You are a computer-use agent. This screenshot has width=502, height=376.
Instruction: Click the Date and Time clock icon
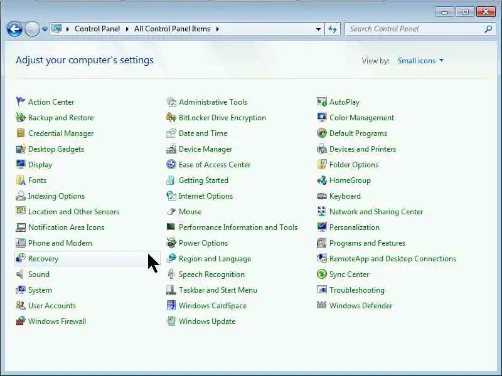pyautogui.click(x=171, y=133)
